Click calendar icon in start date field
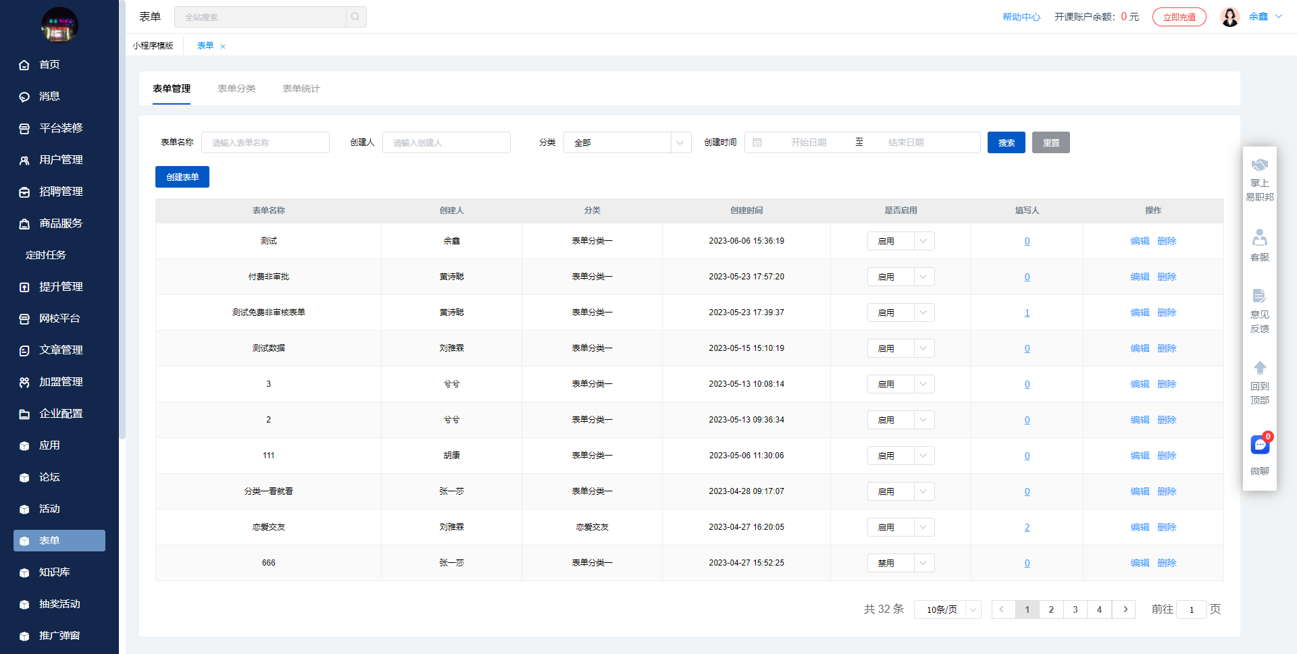 [x=757, y=142]
